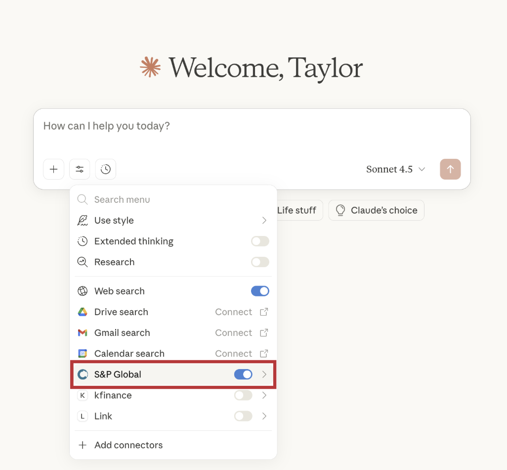Click the lightbulb icon on Claude's choice
The image size is (507, 470).
pyautogui.click(x=340, y=210)
